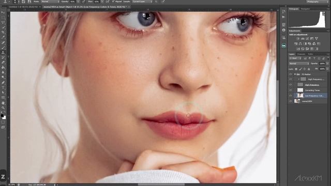
Task: Select the Eyedropper tool
Action: pos(3,38)
